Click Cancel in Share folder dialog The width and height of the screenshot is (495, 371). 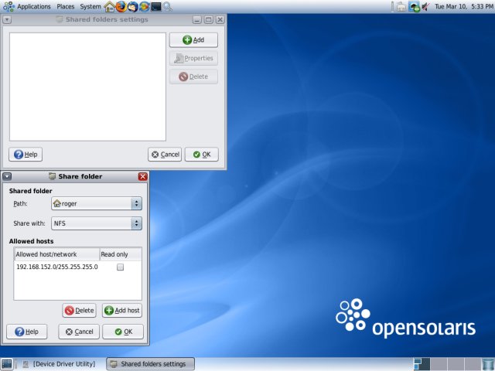tap(79, 332)
